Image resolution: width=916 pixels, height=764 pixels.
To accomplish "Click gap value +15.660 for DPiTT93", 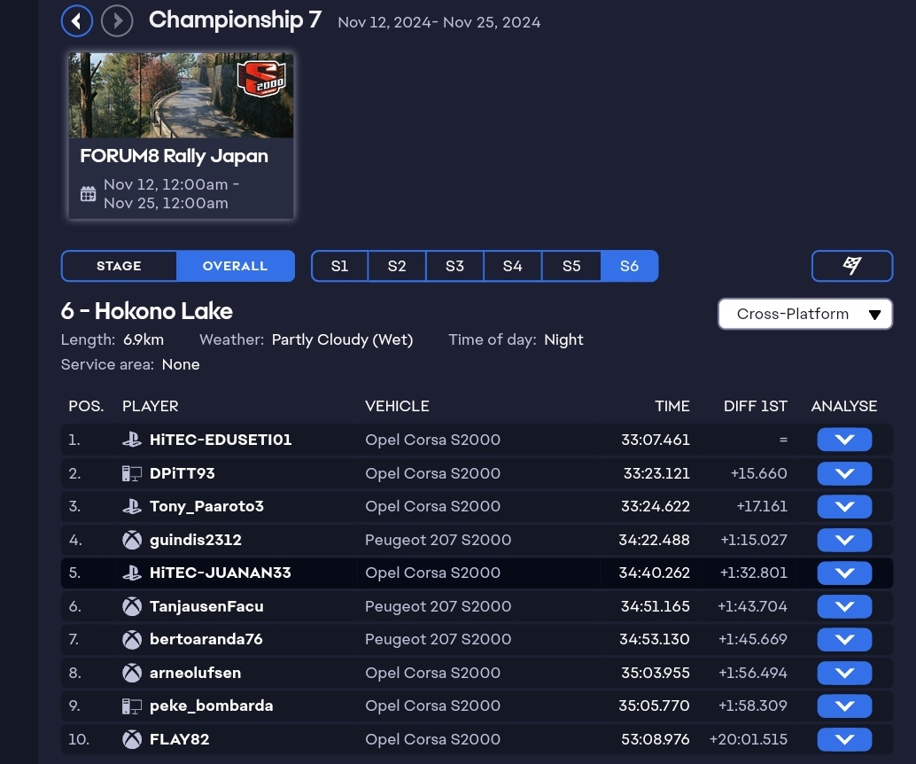I will click(x=759, y=473).
